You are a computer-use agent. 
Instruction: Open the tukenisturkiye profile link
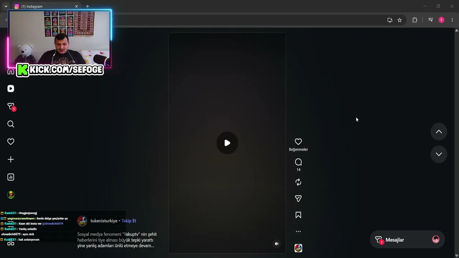pos(104,221)
